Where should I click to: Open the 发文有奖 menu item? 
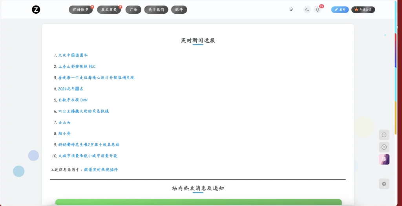pyautogui.click(x=109, y=10)
